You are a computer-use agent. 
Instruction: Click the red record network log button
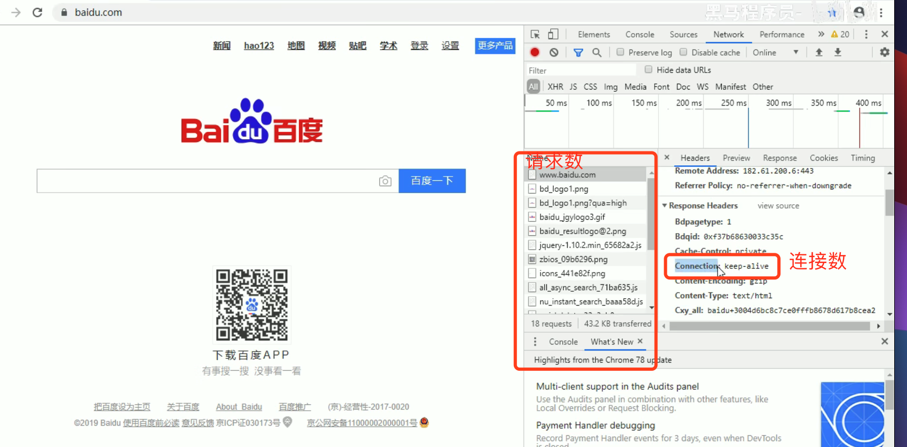point(535,52)
